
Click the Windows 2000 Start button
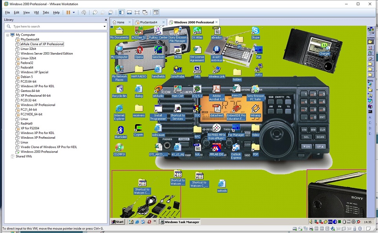(x=118, y=222)
